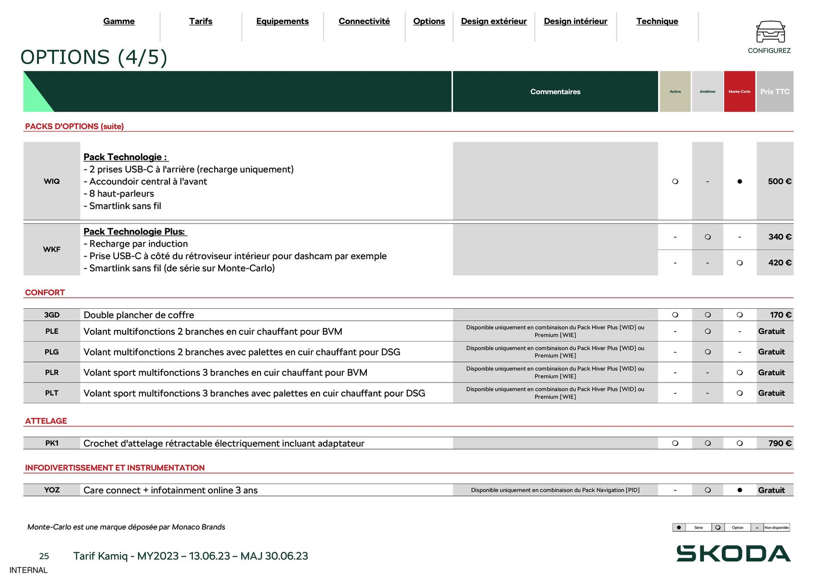The height and width of the screenshot is (578, 817).
Task: Click the Ambition trim header swatch
Action: (707, 92)
